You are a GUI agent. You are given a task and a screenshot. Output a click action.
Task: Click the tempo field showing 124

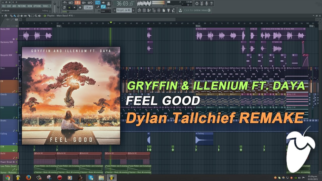pyautogui.click(x=88, y=8)
